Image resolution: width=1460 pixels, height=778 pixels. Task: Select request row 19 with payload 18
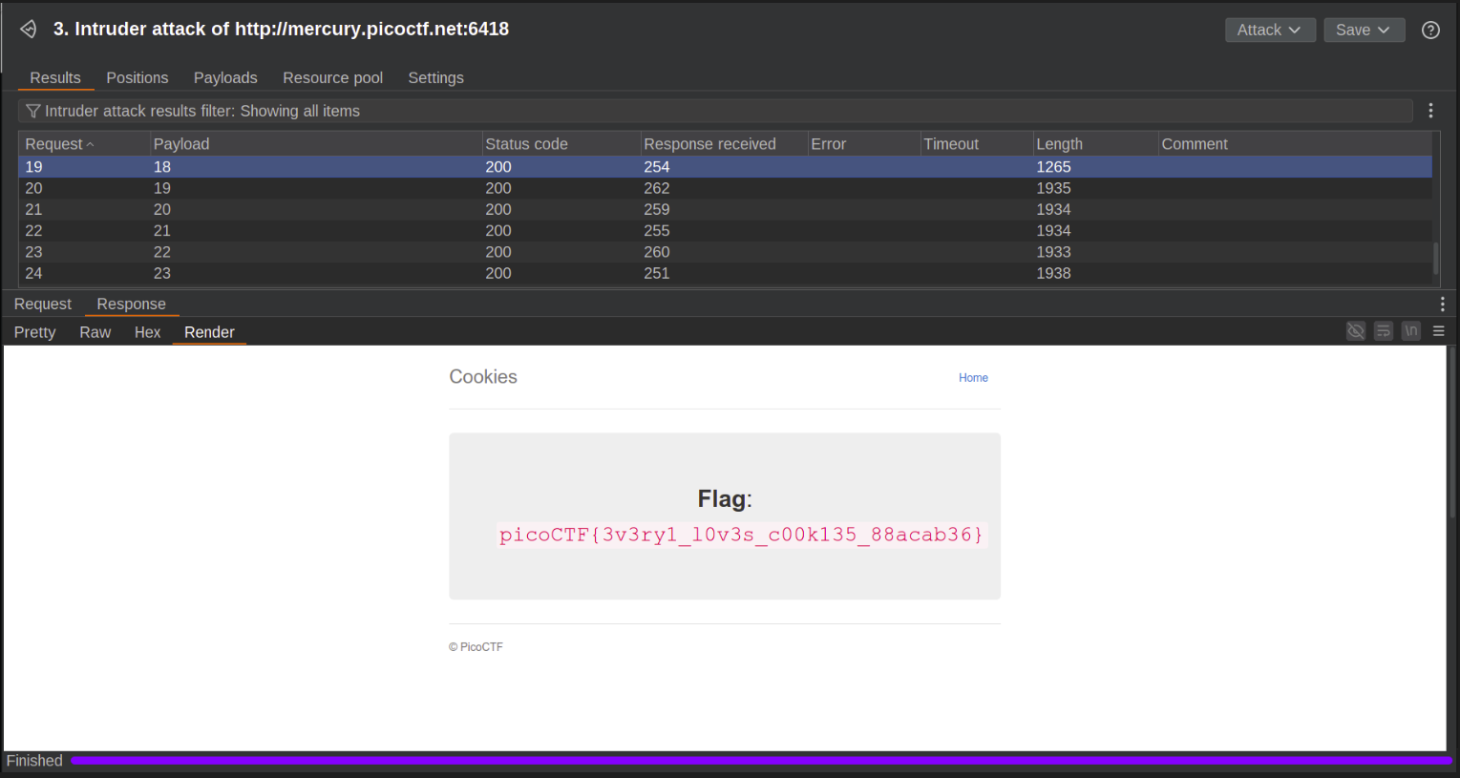[x=726, y=167]
